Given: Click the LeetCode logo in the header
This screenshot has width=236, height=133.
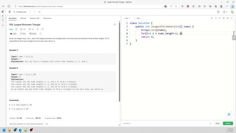Looking at the screenshot, I should pyautogui.click(x=10, y=12).
